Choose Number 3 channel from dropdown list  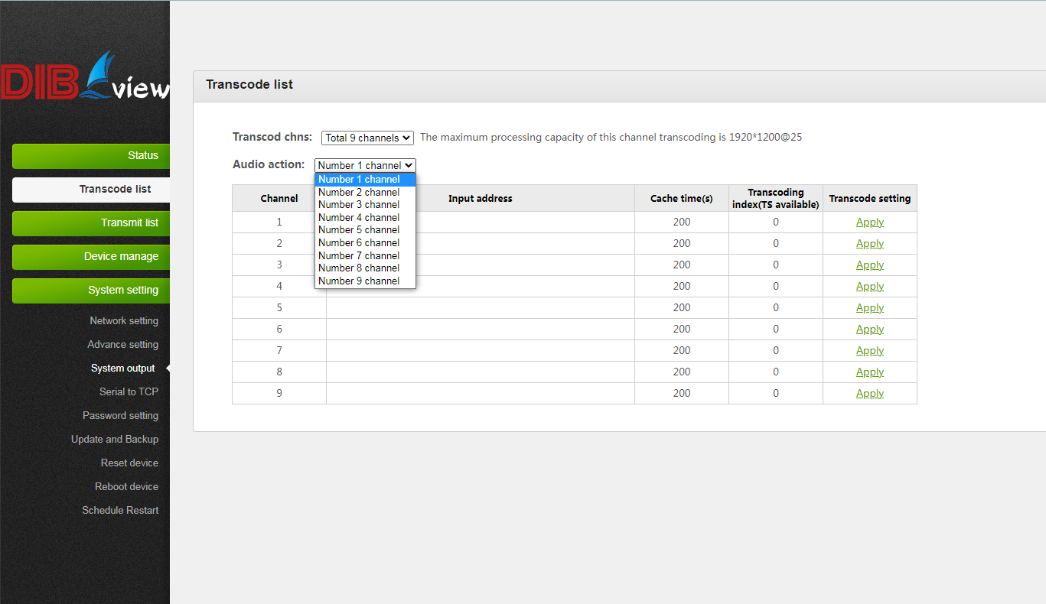click(359, 205)
